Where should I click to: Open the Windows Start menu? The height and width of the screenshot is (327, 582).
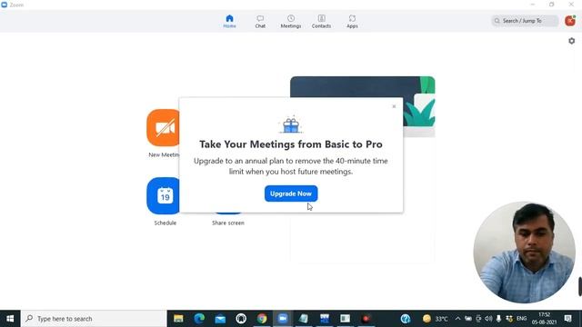[10, 319]
